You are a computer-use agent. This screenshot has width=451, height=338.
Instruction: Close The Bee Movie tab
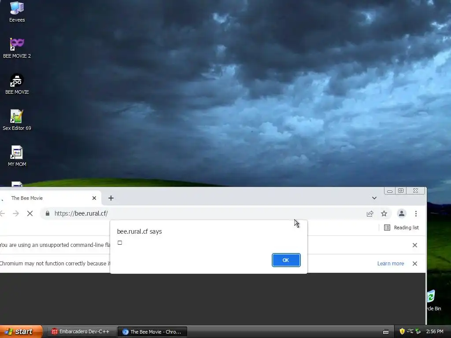(x=94, y=198)
